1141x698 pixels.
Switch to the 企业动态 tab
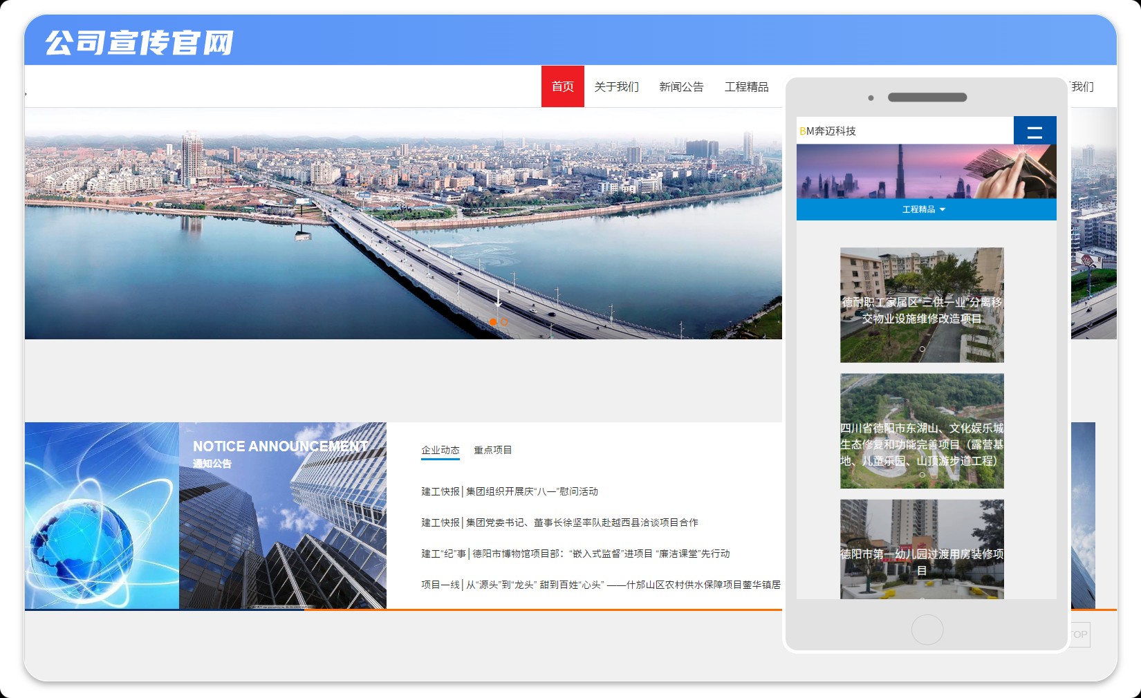pos(440,451)
